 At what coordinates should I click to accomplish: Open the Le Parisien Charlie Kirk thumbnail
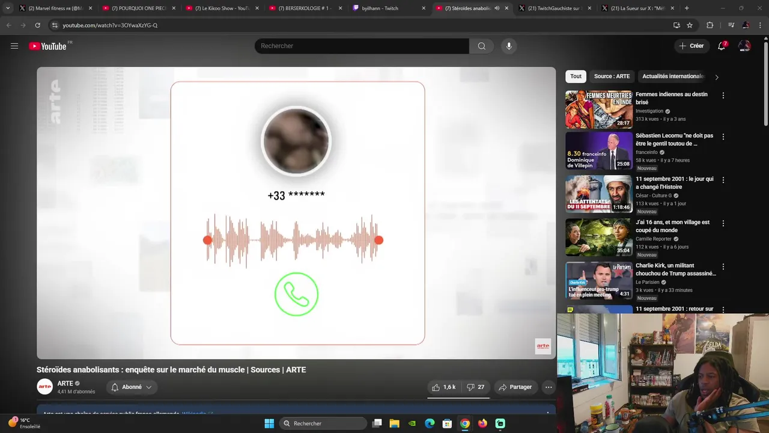pyautogui.click(x=599, y=280)
